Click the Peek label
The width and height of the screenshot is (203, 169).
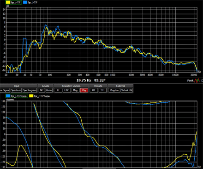[x=190, y=81]
